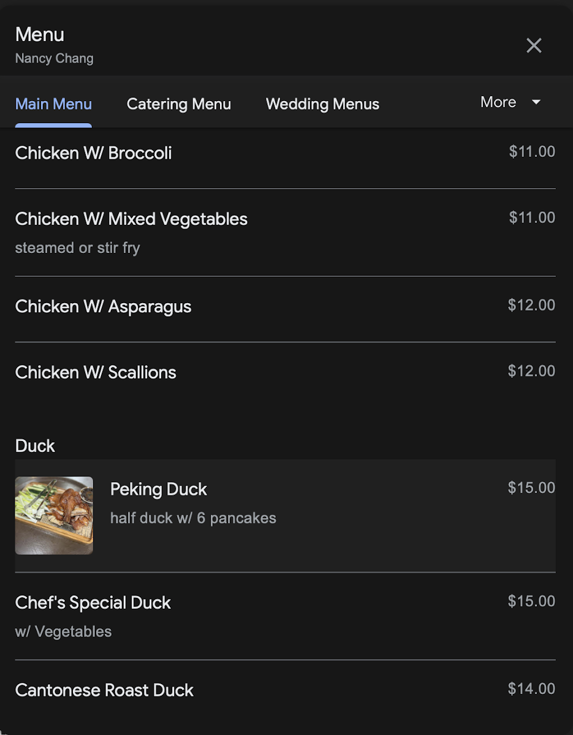Click the Peking Duck item name
573x735 pixels.
click(x=159, y=489)
